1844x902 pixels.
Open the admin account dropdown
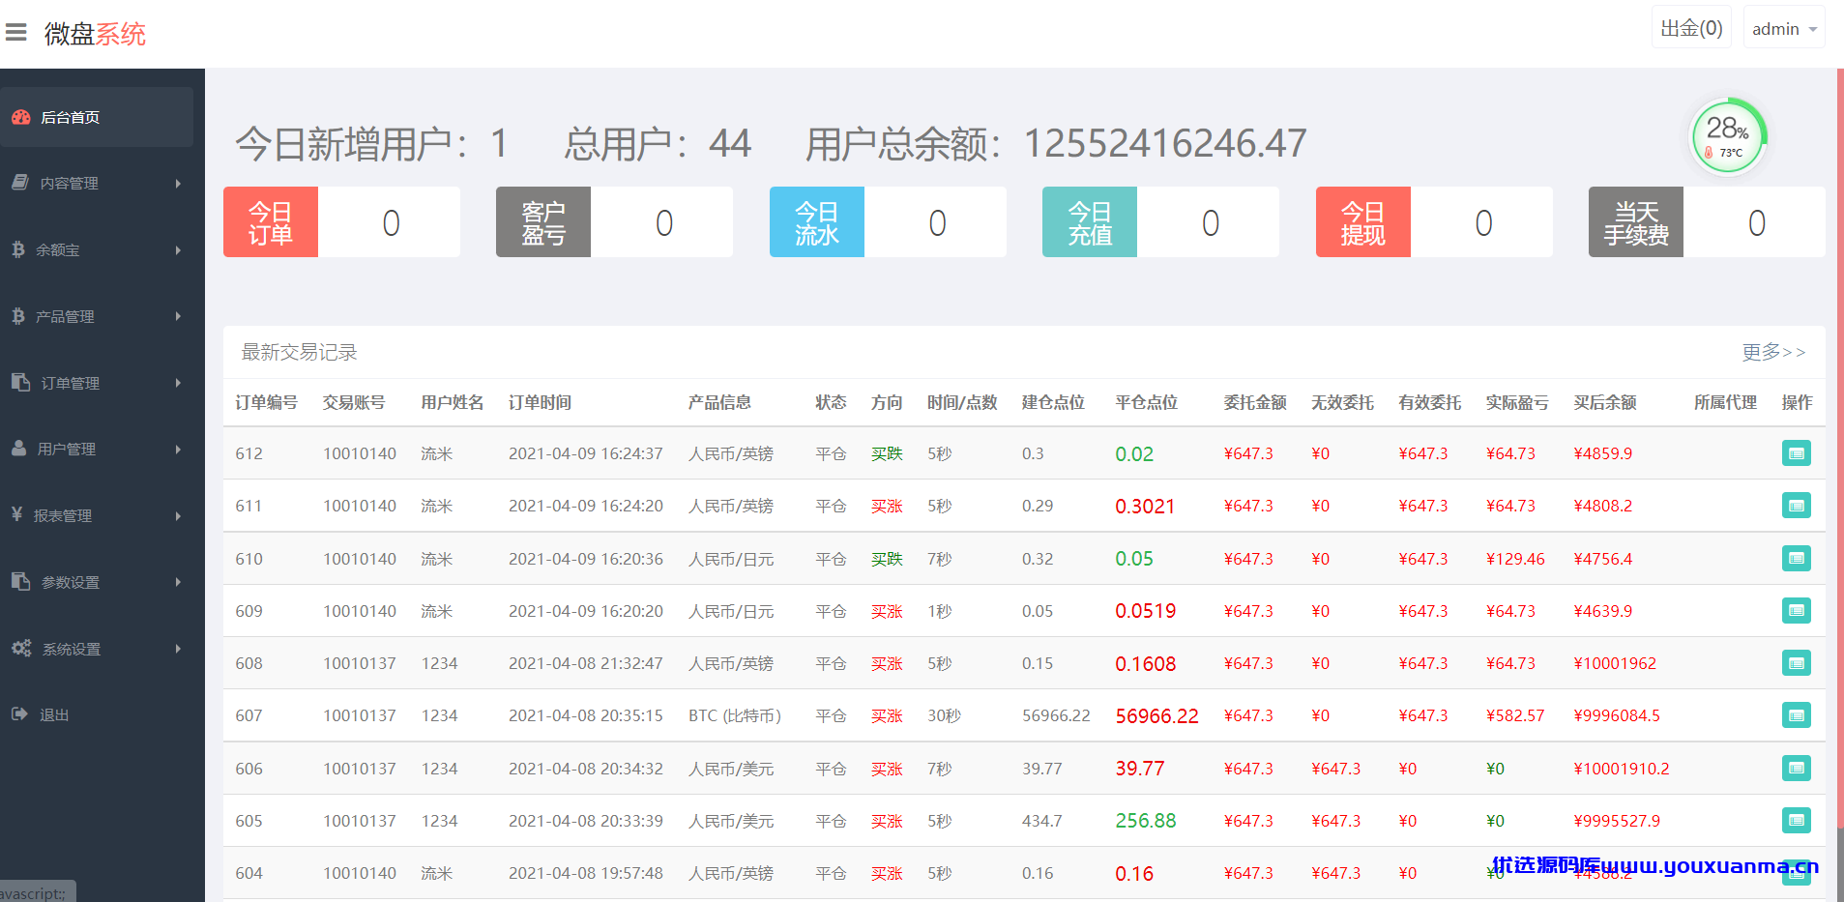coord(1784,28)
